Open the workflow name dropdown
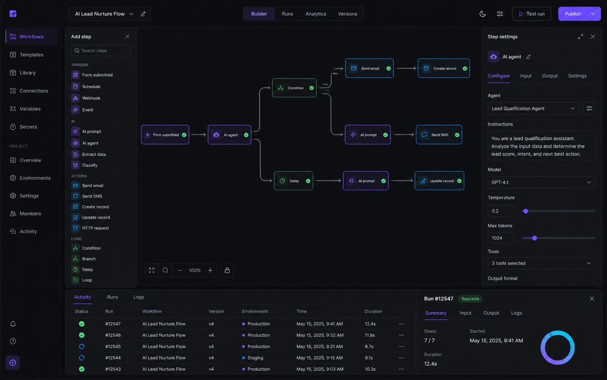 click(131, 14)
